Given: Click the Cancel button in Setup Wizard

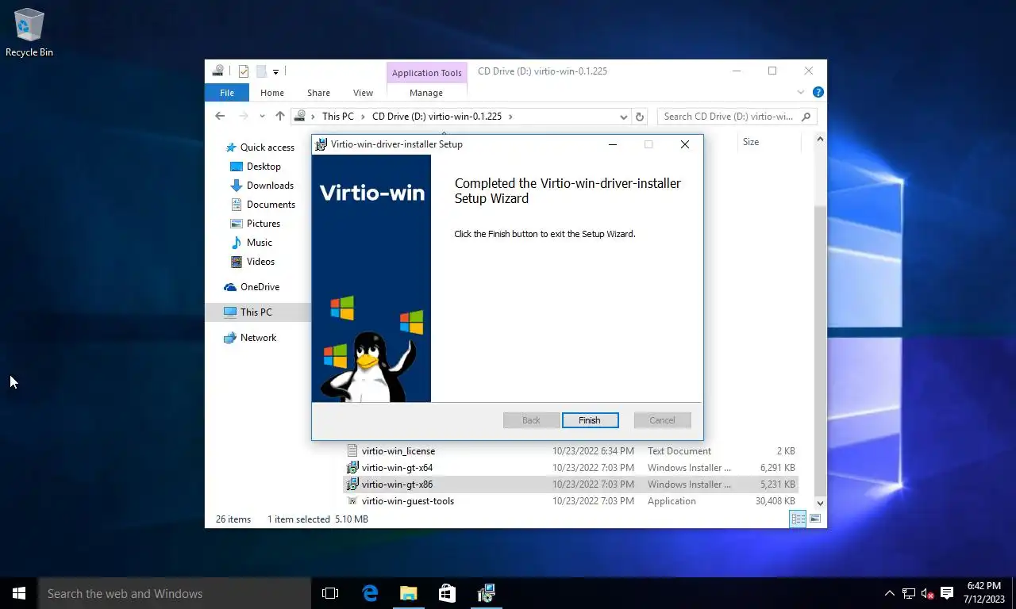Looking at the screenshot, I should click(x=662, y=420).
